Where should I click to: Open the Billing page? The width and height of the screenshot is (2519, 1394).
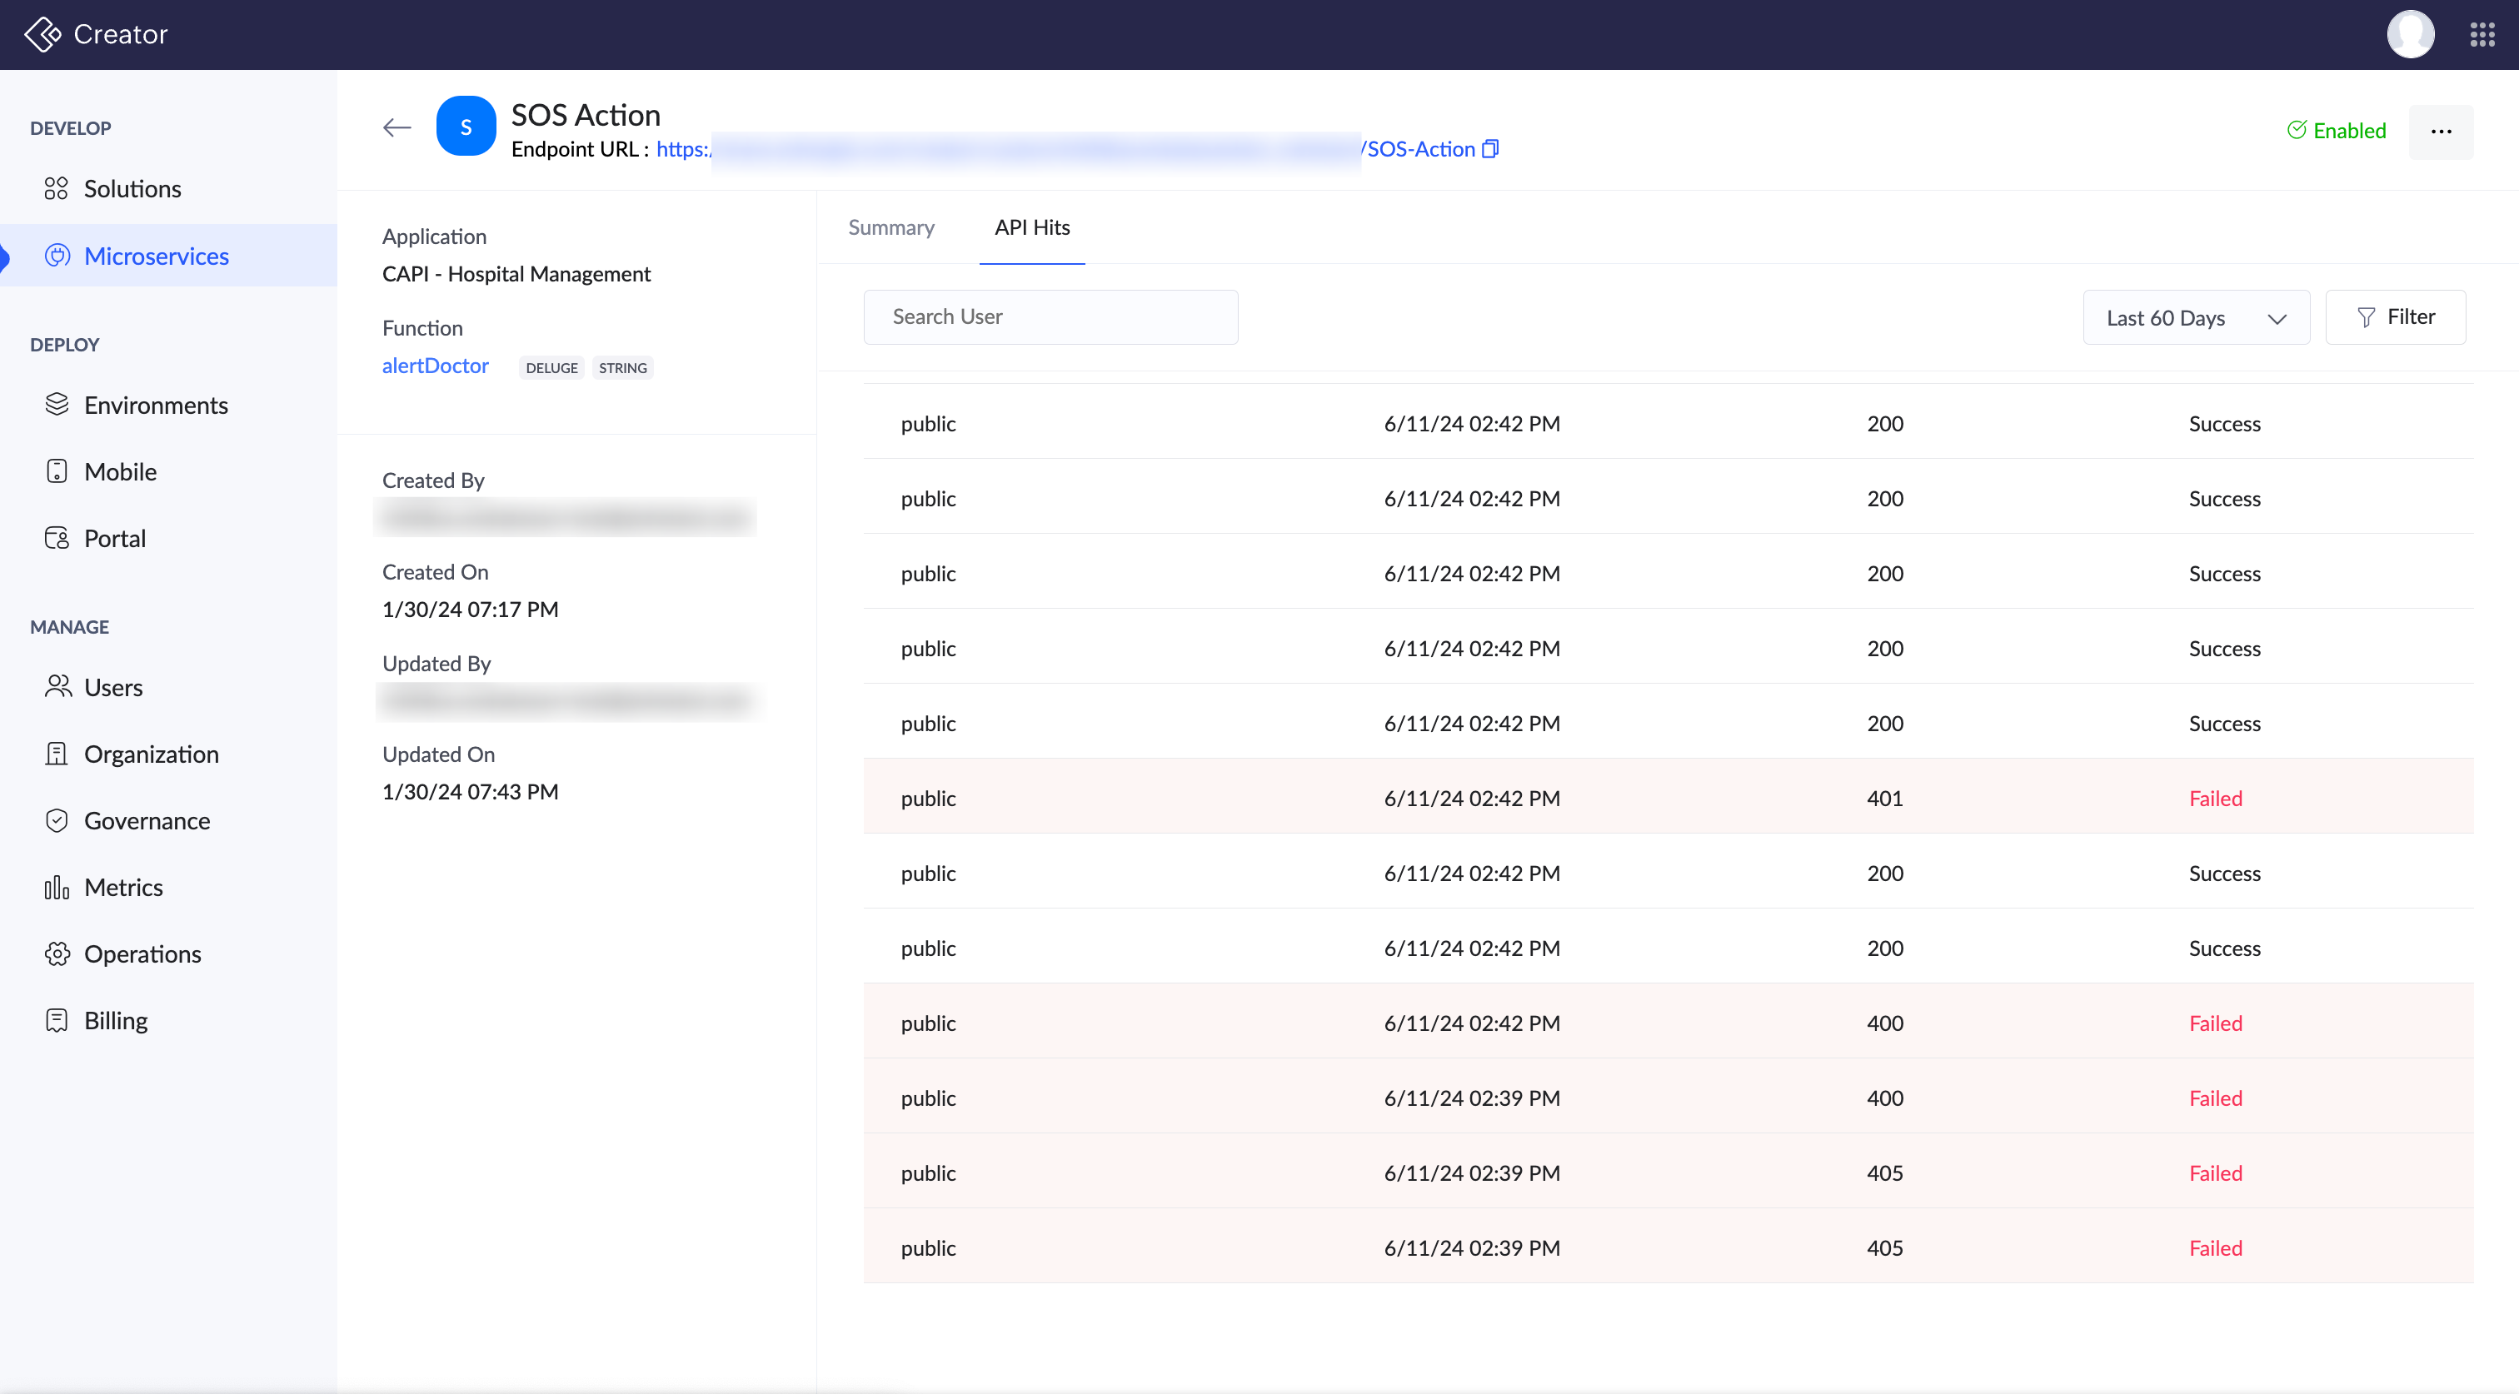(116, 1021)
